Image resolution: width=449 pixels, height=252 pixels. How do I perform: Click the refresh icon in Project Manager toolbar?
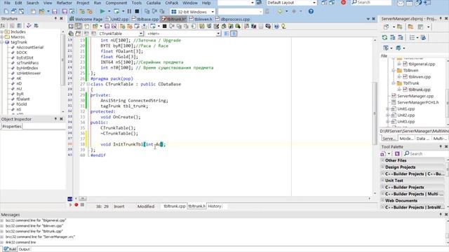[x=384, y=37]
